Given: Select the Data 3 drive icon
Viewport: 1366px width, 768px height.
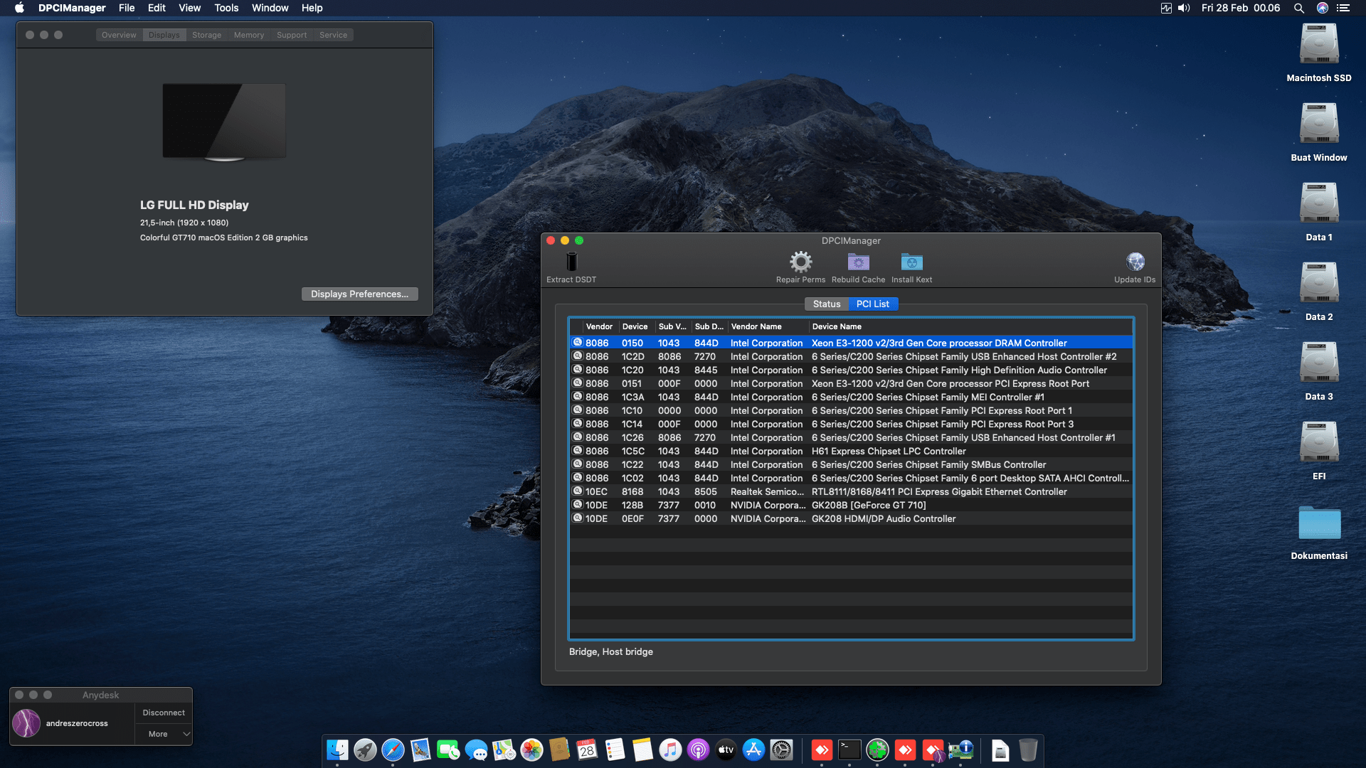Looking at the screenshot, I should pos(1319,363).
